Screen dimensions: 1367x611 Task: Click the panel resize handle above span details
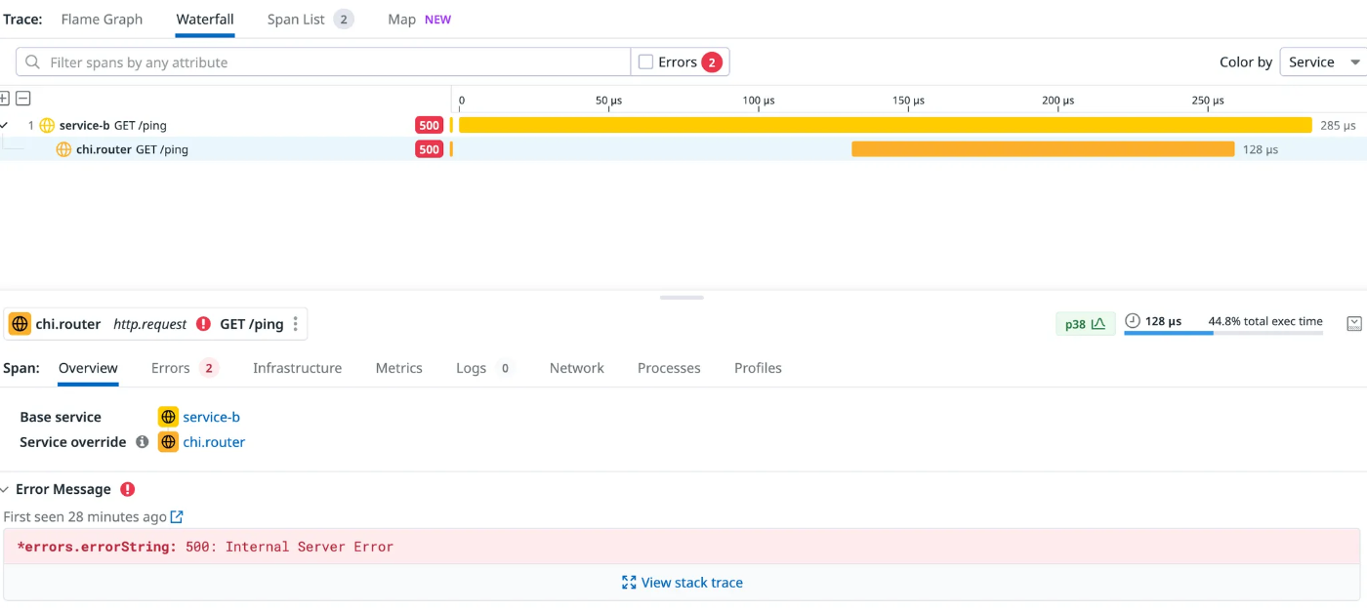682,298
